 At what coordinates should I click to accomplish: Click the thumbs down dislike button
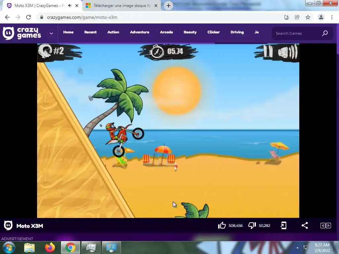[252, 226]
